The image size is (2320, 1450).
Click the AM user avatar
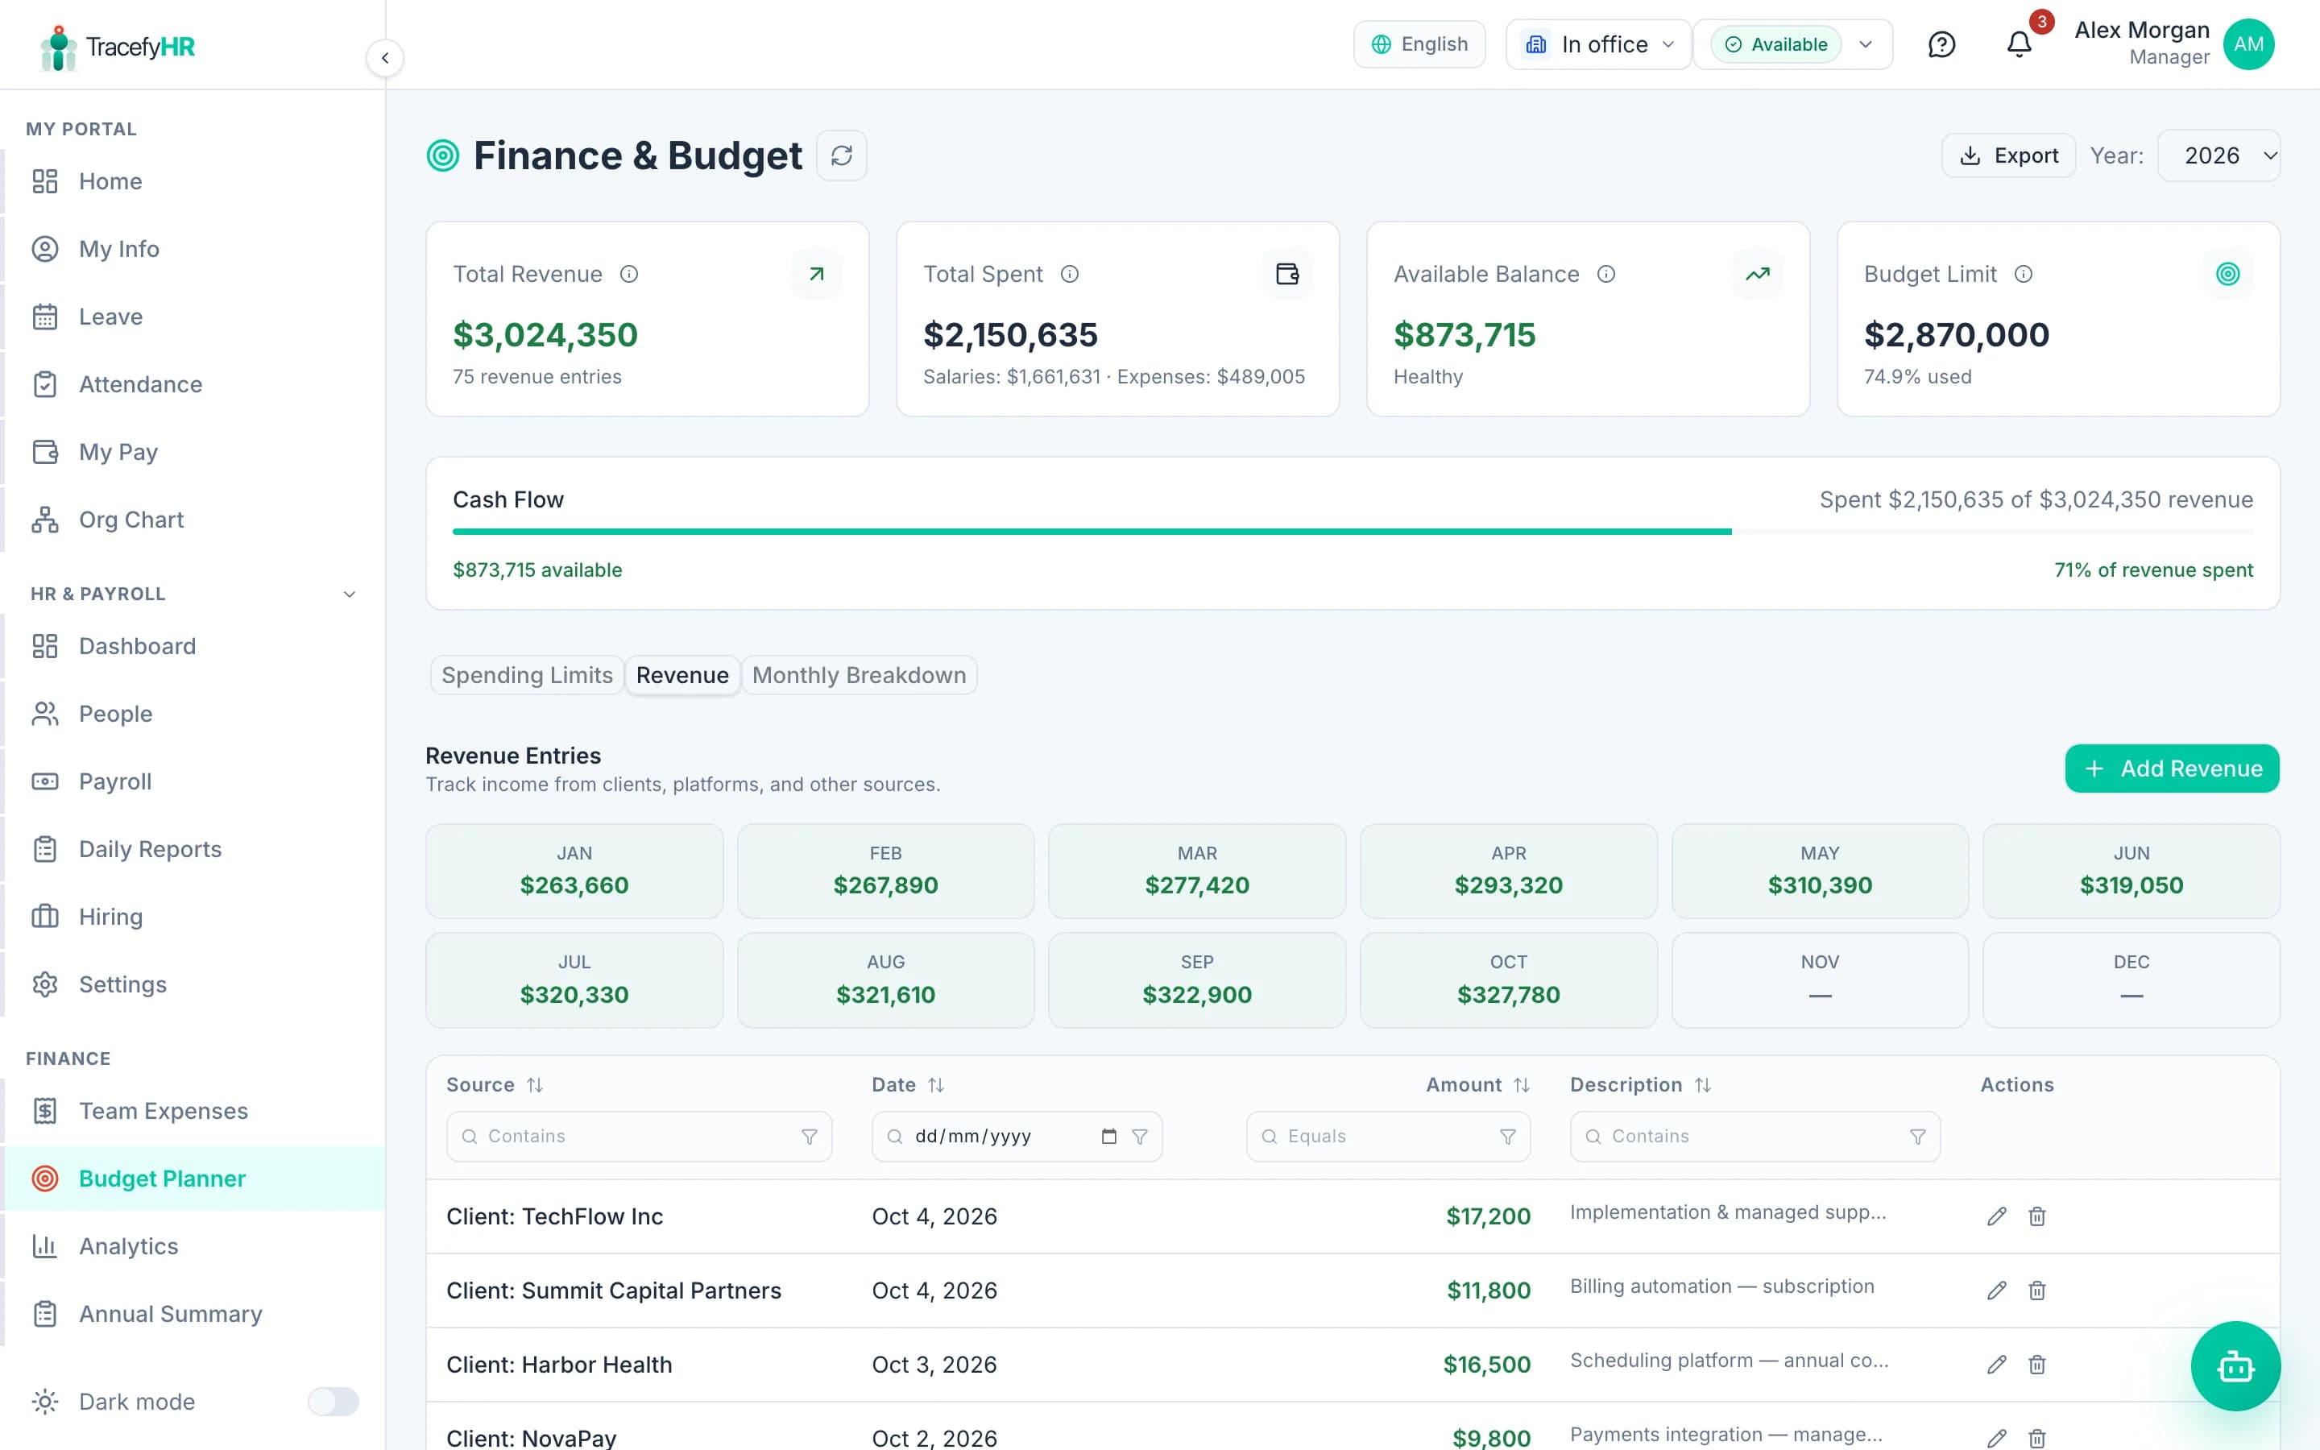pyautogui.click(x=2248, y=44)
